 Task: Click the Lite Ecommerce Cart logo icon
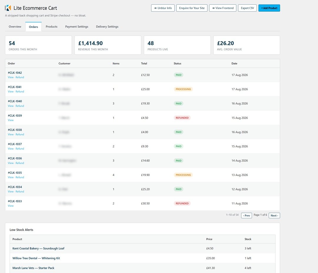click(x=8, y=8)
